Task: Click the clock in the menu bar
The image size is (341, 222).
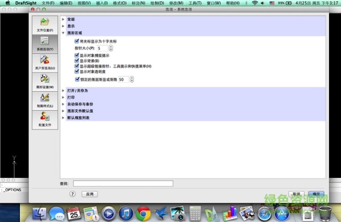Action: [x=317, y=3]
